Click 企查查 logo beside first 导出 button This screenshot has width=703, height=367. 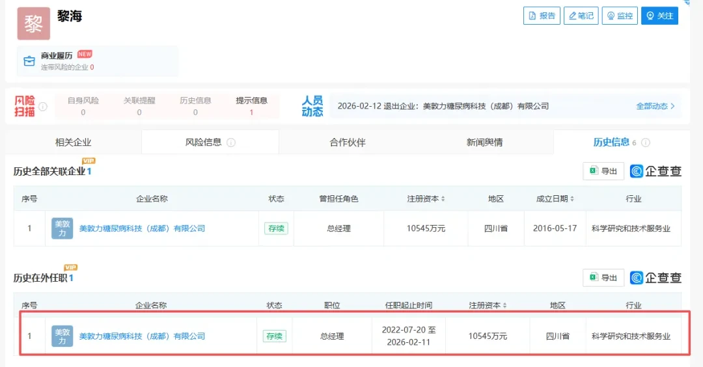655,171
